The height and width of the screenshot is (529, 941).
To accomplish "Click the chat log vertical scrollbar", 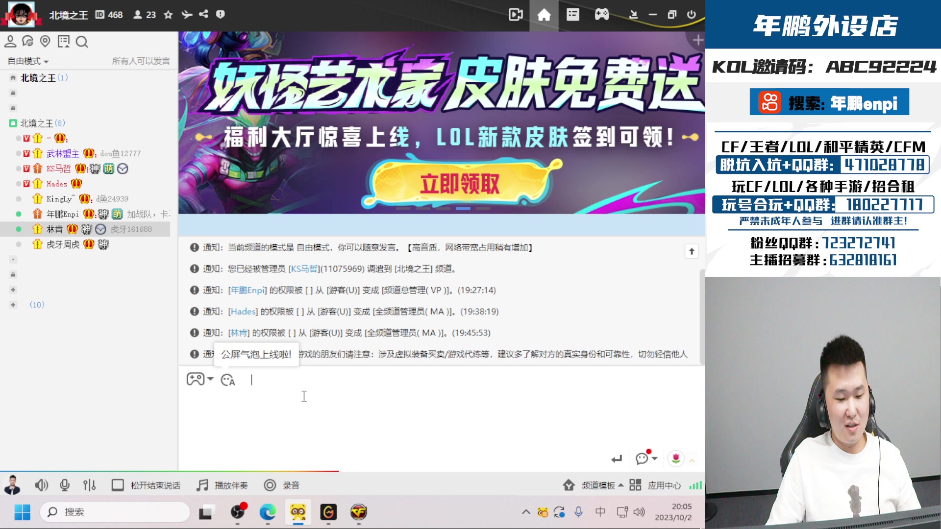I will (702, 316).
